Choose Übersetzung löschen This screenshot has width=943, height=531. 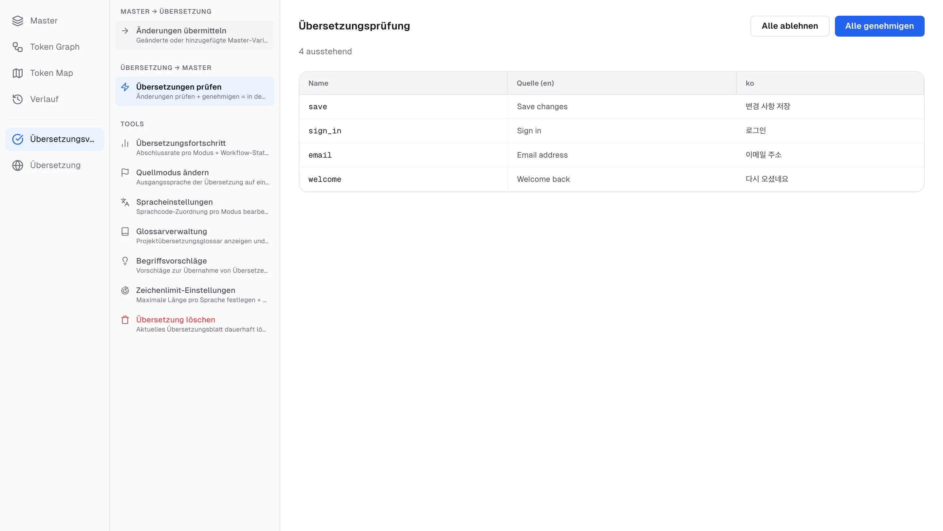[x=195, y=324]
